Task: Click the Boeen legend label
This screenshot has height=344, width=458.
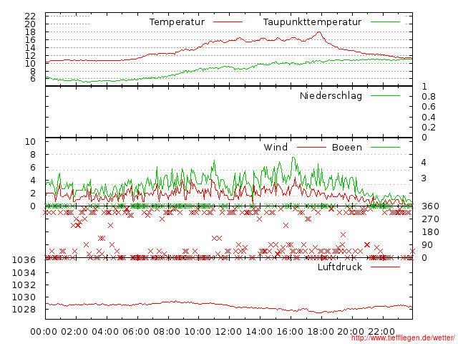Action: [347, 147]
